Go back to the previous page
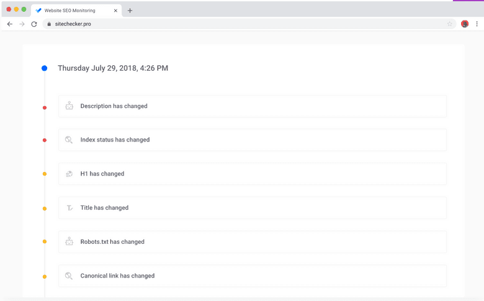Image resolution: width=484 pixels, height=301 pixels. pyautogui.click(x=9, y=24)
